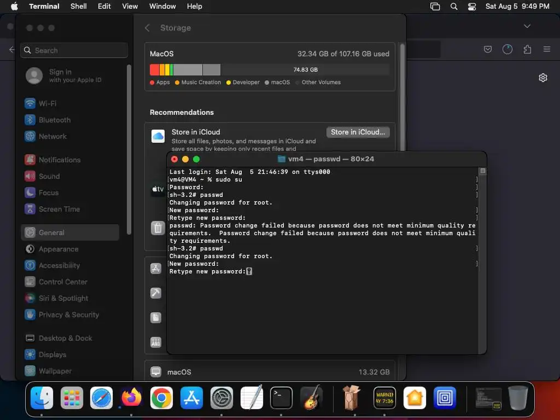Expand the Firefox list all tabs chevron
The width and height of the screenshot is (560, 420).
(527, 26)
